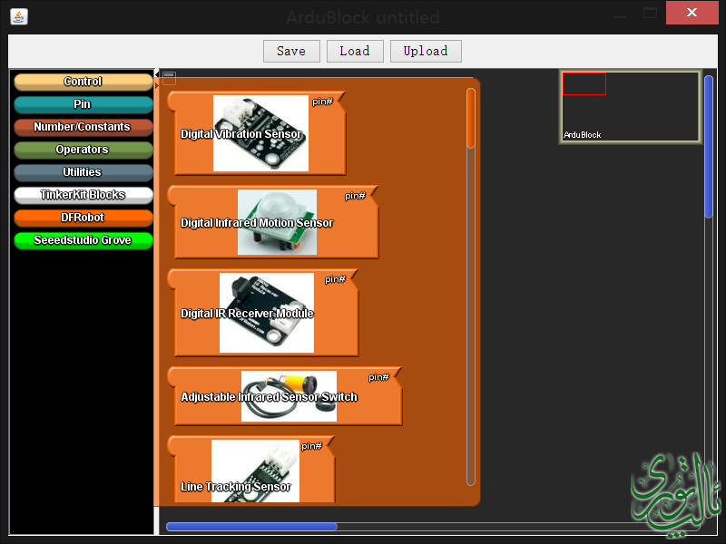Image resolution: width=726 pixels, height=544 pixels.
Task: Click the ArduBlock minimap thumbnail
Action: tap(630, 107)
